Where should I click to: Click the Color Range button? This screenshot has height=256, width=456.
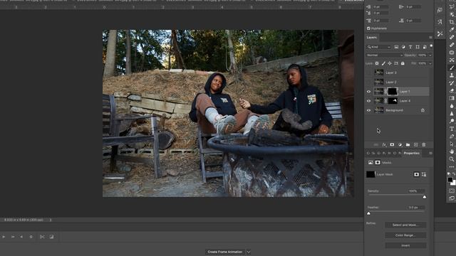tap(405, 235)
